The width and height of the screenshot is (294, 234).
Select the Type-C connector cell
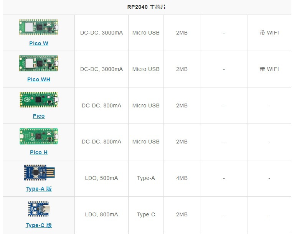pos(146,215)
